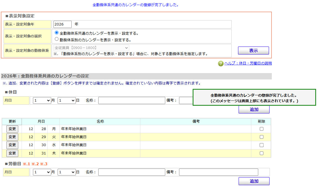Click the 追加 button under 労働日
Viewport: 323px width, 186px height.
254,181
